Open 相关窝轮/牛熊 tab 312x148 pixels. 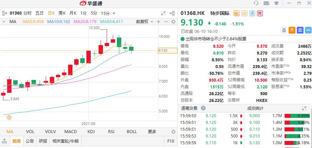tap(65, 141)
